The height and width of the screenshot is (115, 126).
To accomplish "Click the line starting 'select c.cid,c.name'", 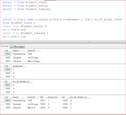I will click(x=62, y=19).
